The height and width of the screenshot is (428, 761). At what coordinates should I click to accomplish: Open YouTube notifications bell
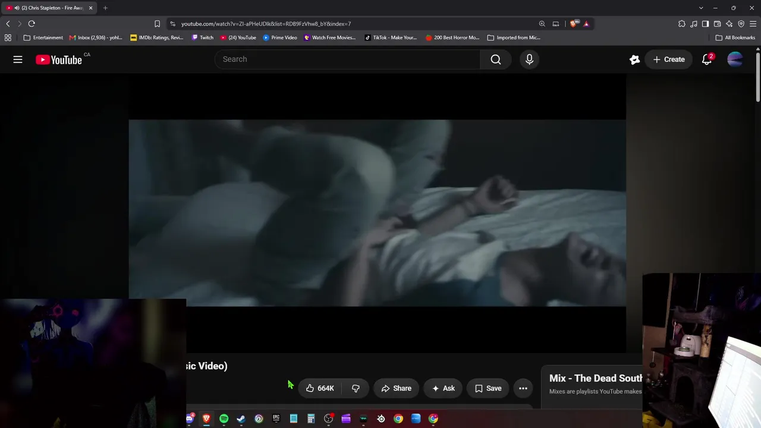pos(707,59)
